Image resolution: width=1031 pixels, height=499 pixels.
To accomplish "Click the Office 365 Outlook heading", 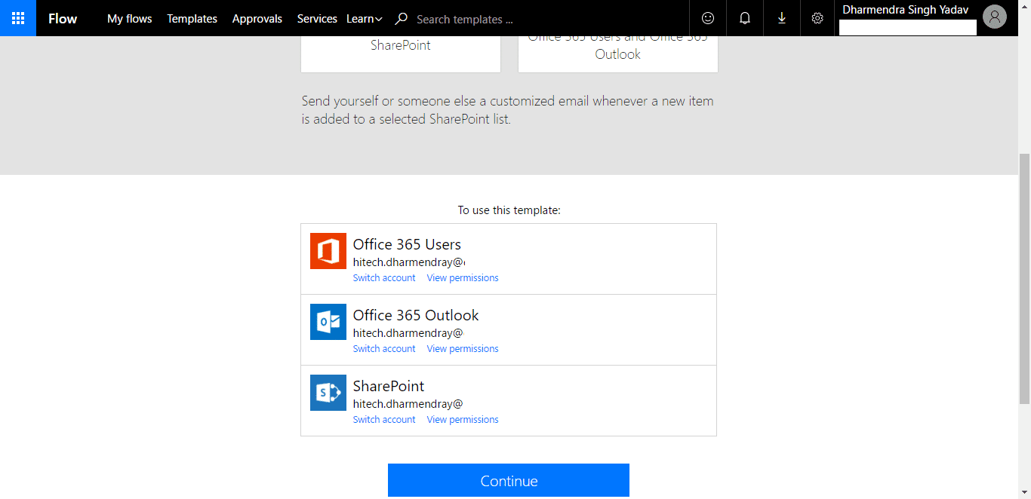I will pyautogui.click(x=416, y=315).
